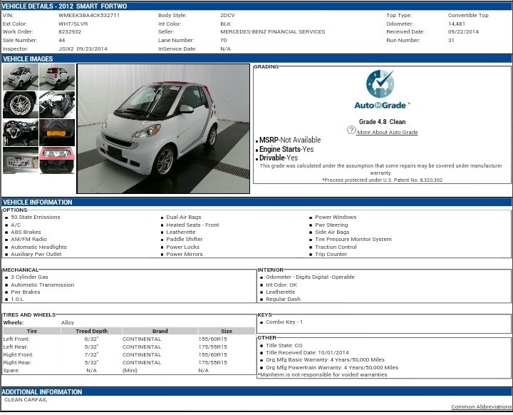Click the 50 State Emissions option
The height and width of the screenshot is (415, 513).
(x=36, y=217)
